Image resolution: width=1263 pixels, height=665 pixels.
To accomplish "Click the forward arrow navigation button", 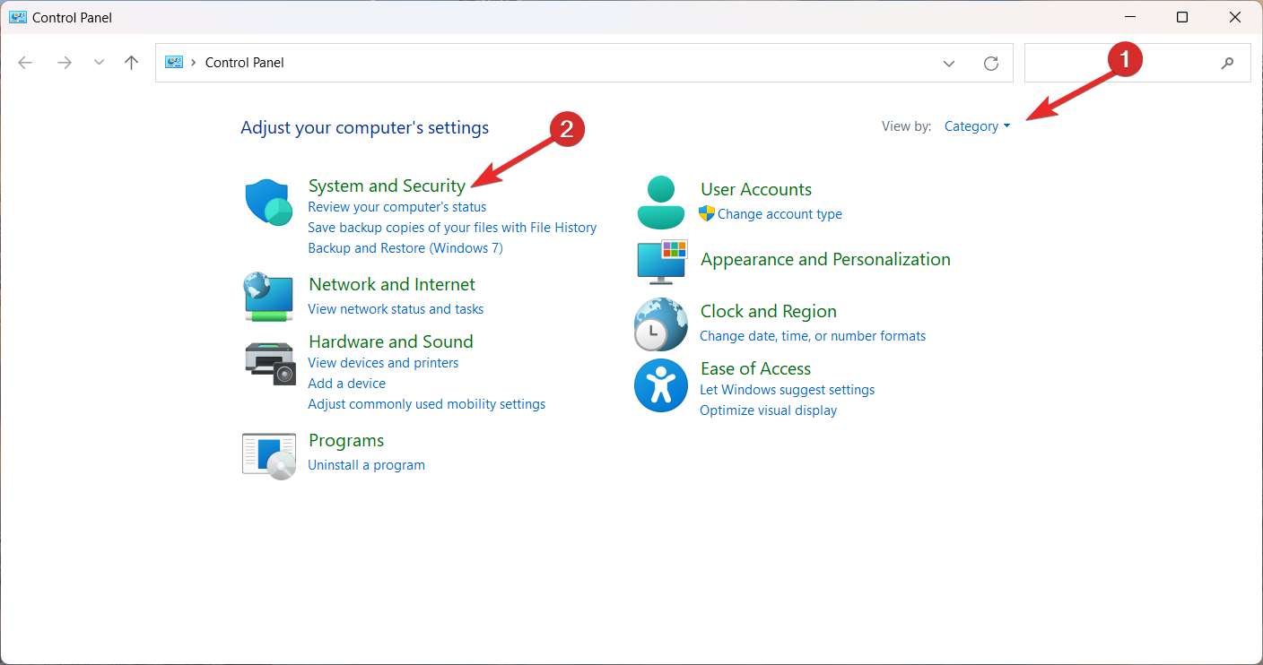I will [64, 63].
